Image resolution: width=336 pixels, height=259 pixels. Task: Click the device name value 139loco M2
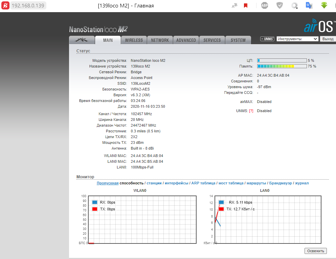pos(140,66)
